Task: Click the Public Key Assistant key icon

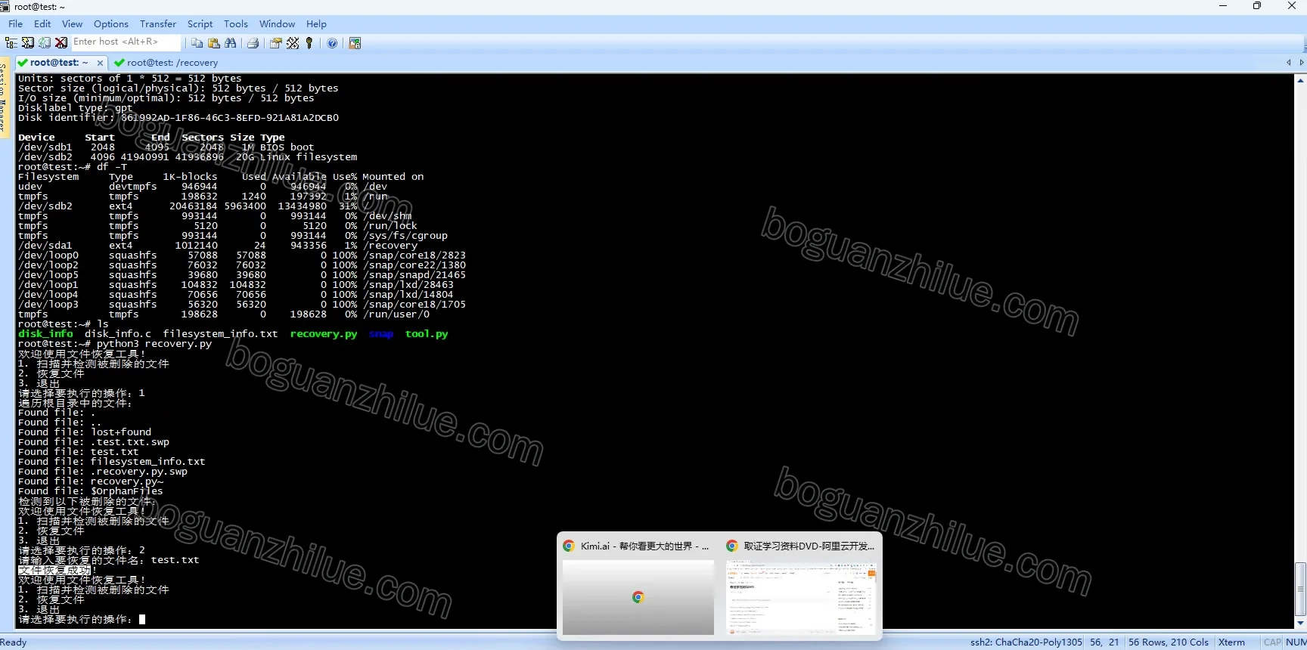Action: pos(309,43)
